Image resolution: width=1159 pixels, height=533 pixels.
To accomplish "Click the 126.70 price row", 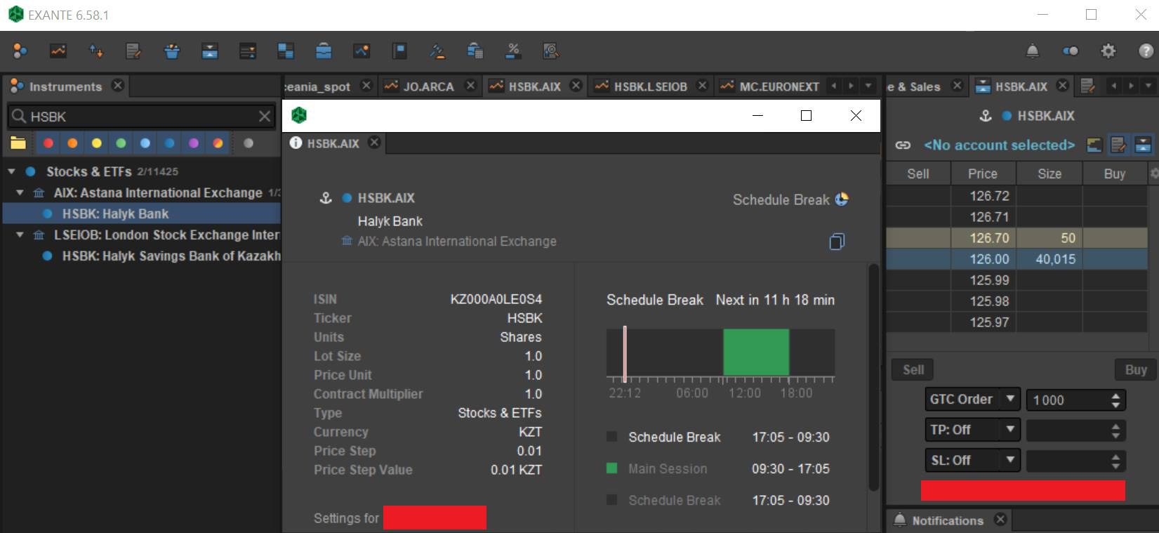I will pos(1017,238).
